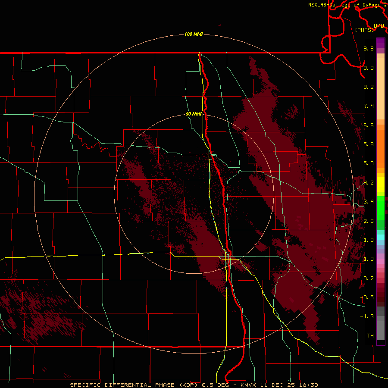Image resolution: width=388 pixels, height=388 pixels.
Task: Click the 7.4 legend value
Action: (369, 106)
